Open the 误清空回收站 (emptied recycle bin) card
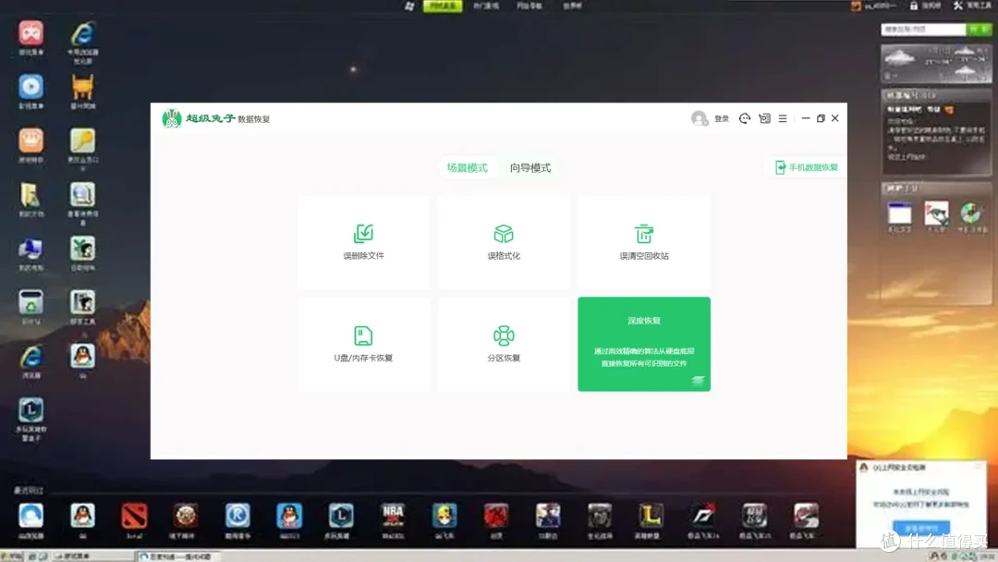 (644, 242)
